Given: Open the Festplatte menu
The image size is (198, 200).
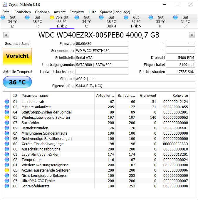Looking at the screenshot, I should [77, 12].
